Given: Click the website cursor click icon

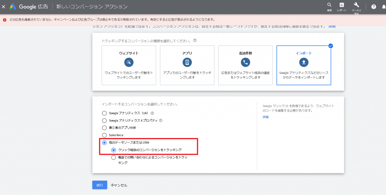Looking at the screenshot, I should coord(129,62).
